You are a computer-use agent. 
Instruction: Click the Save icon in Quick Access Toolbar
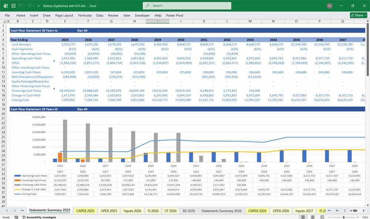13,6
